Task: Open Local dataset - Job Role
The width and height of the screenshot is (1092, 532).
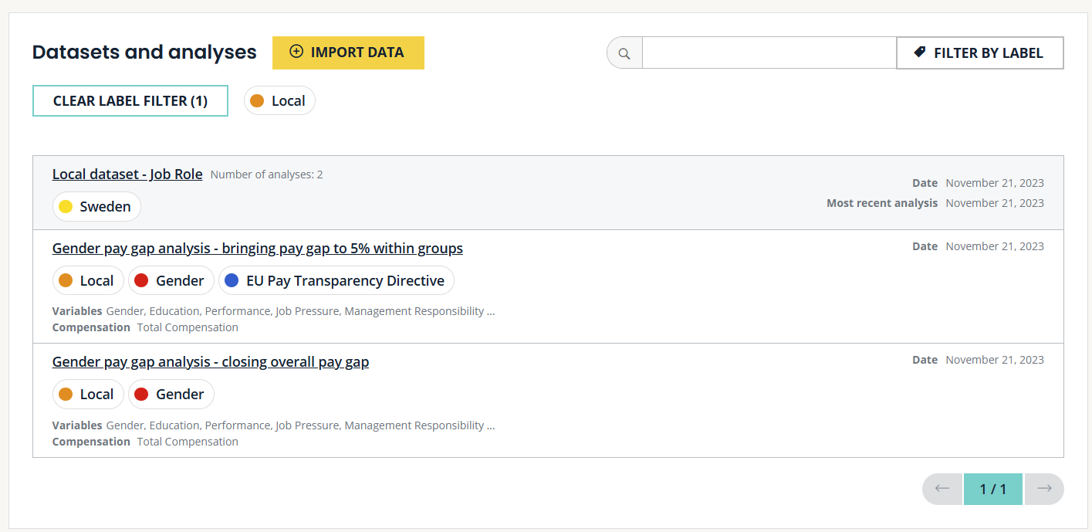Action: point(127,175)
